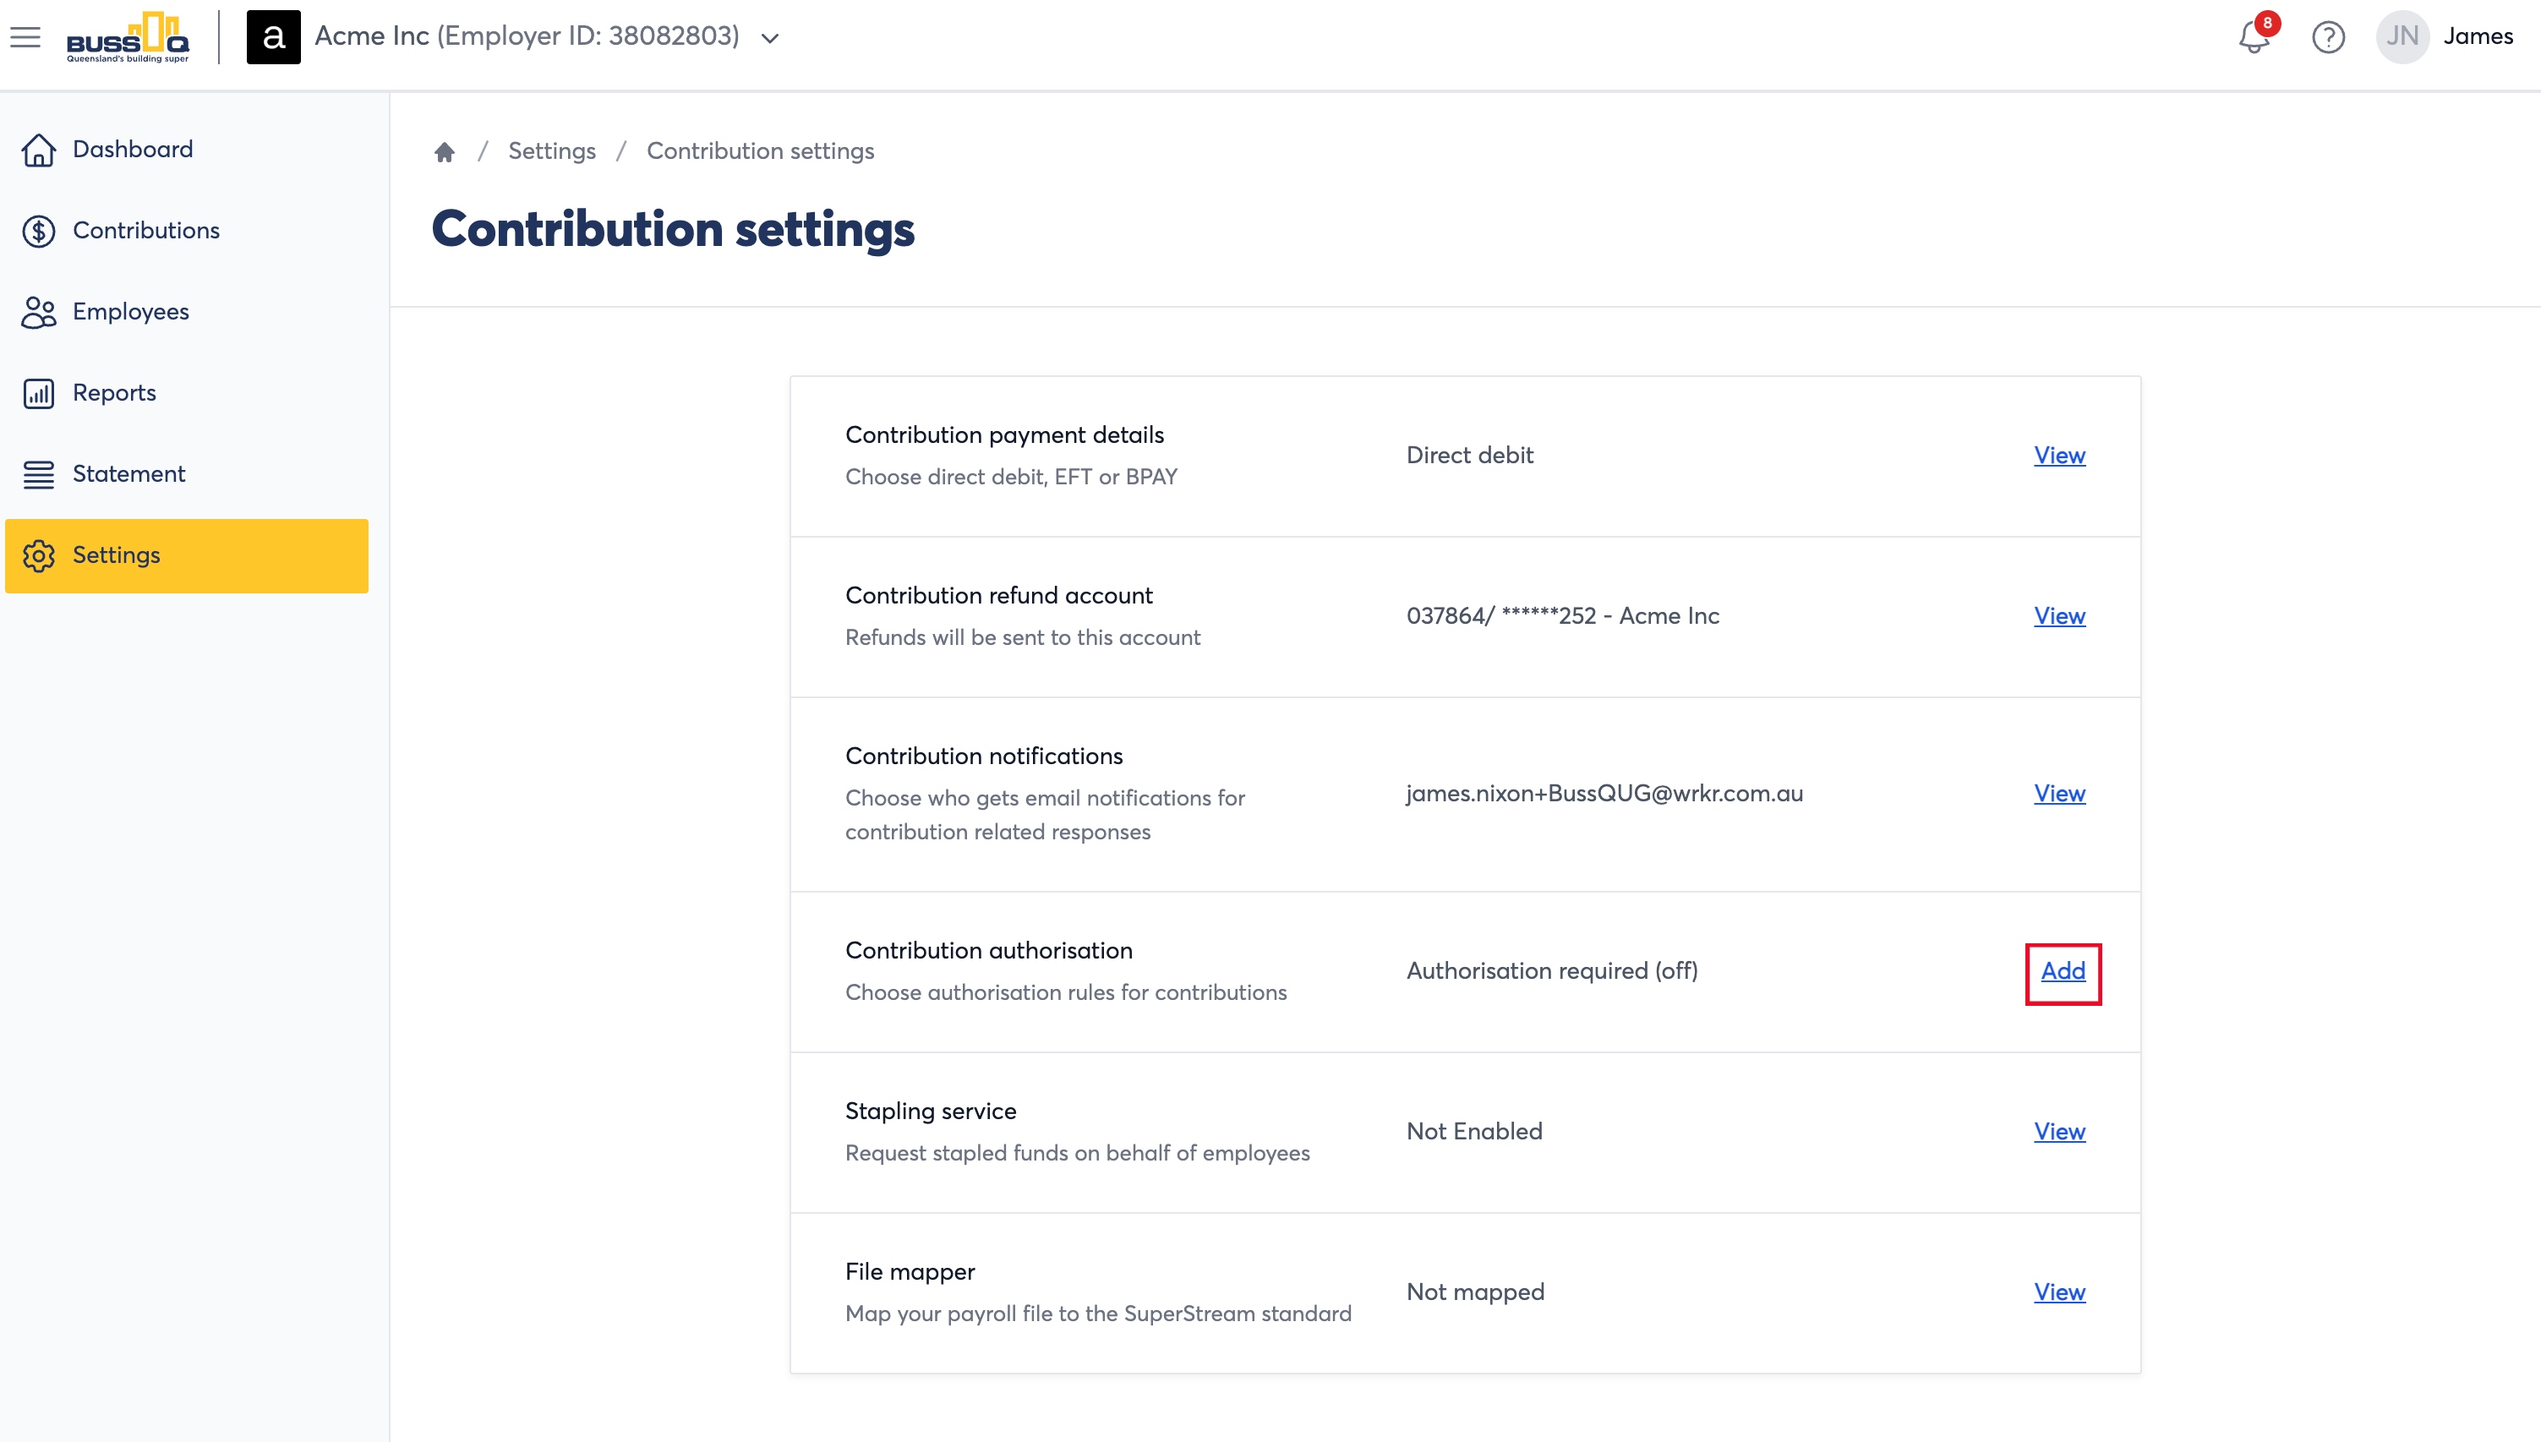This screenshot has width=2541, height=1442.
Task: Select Settings in sidebar
Action: 186,555
